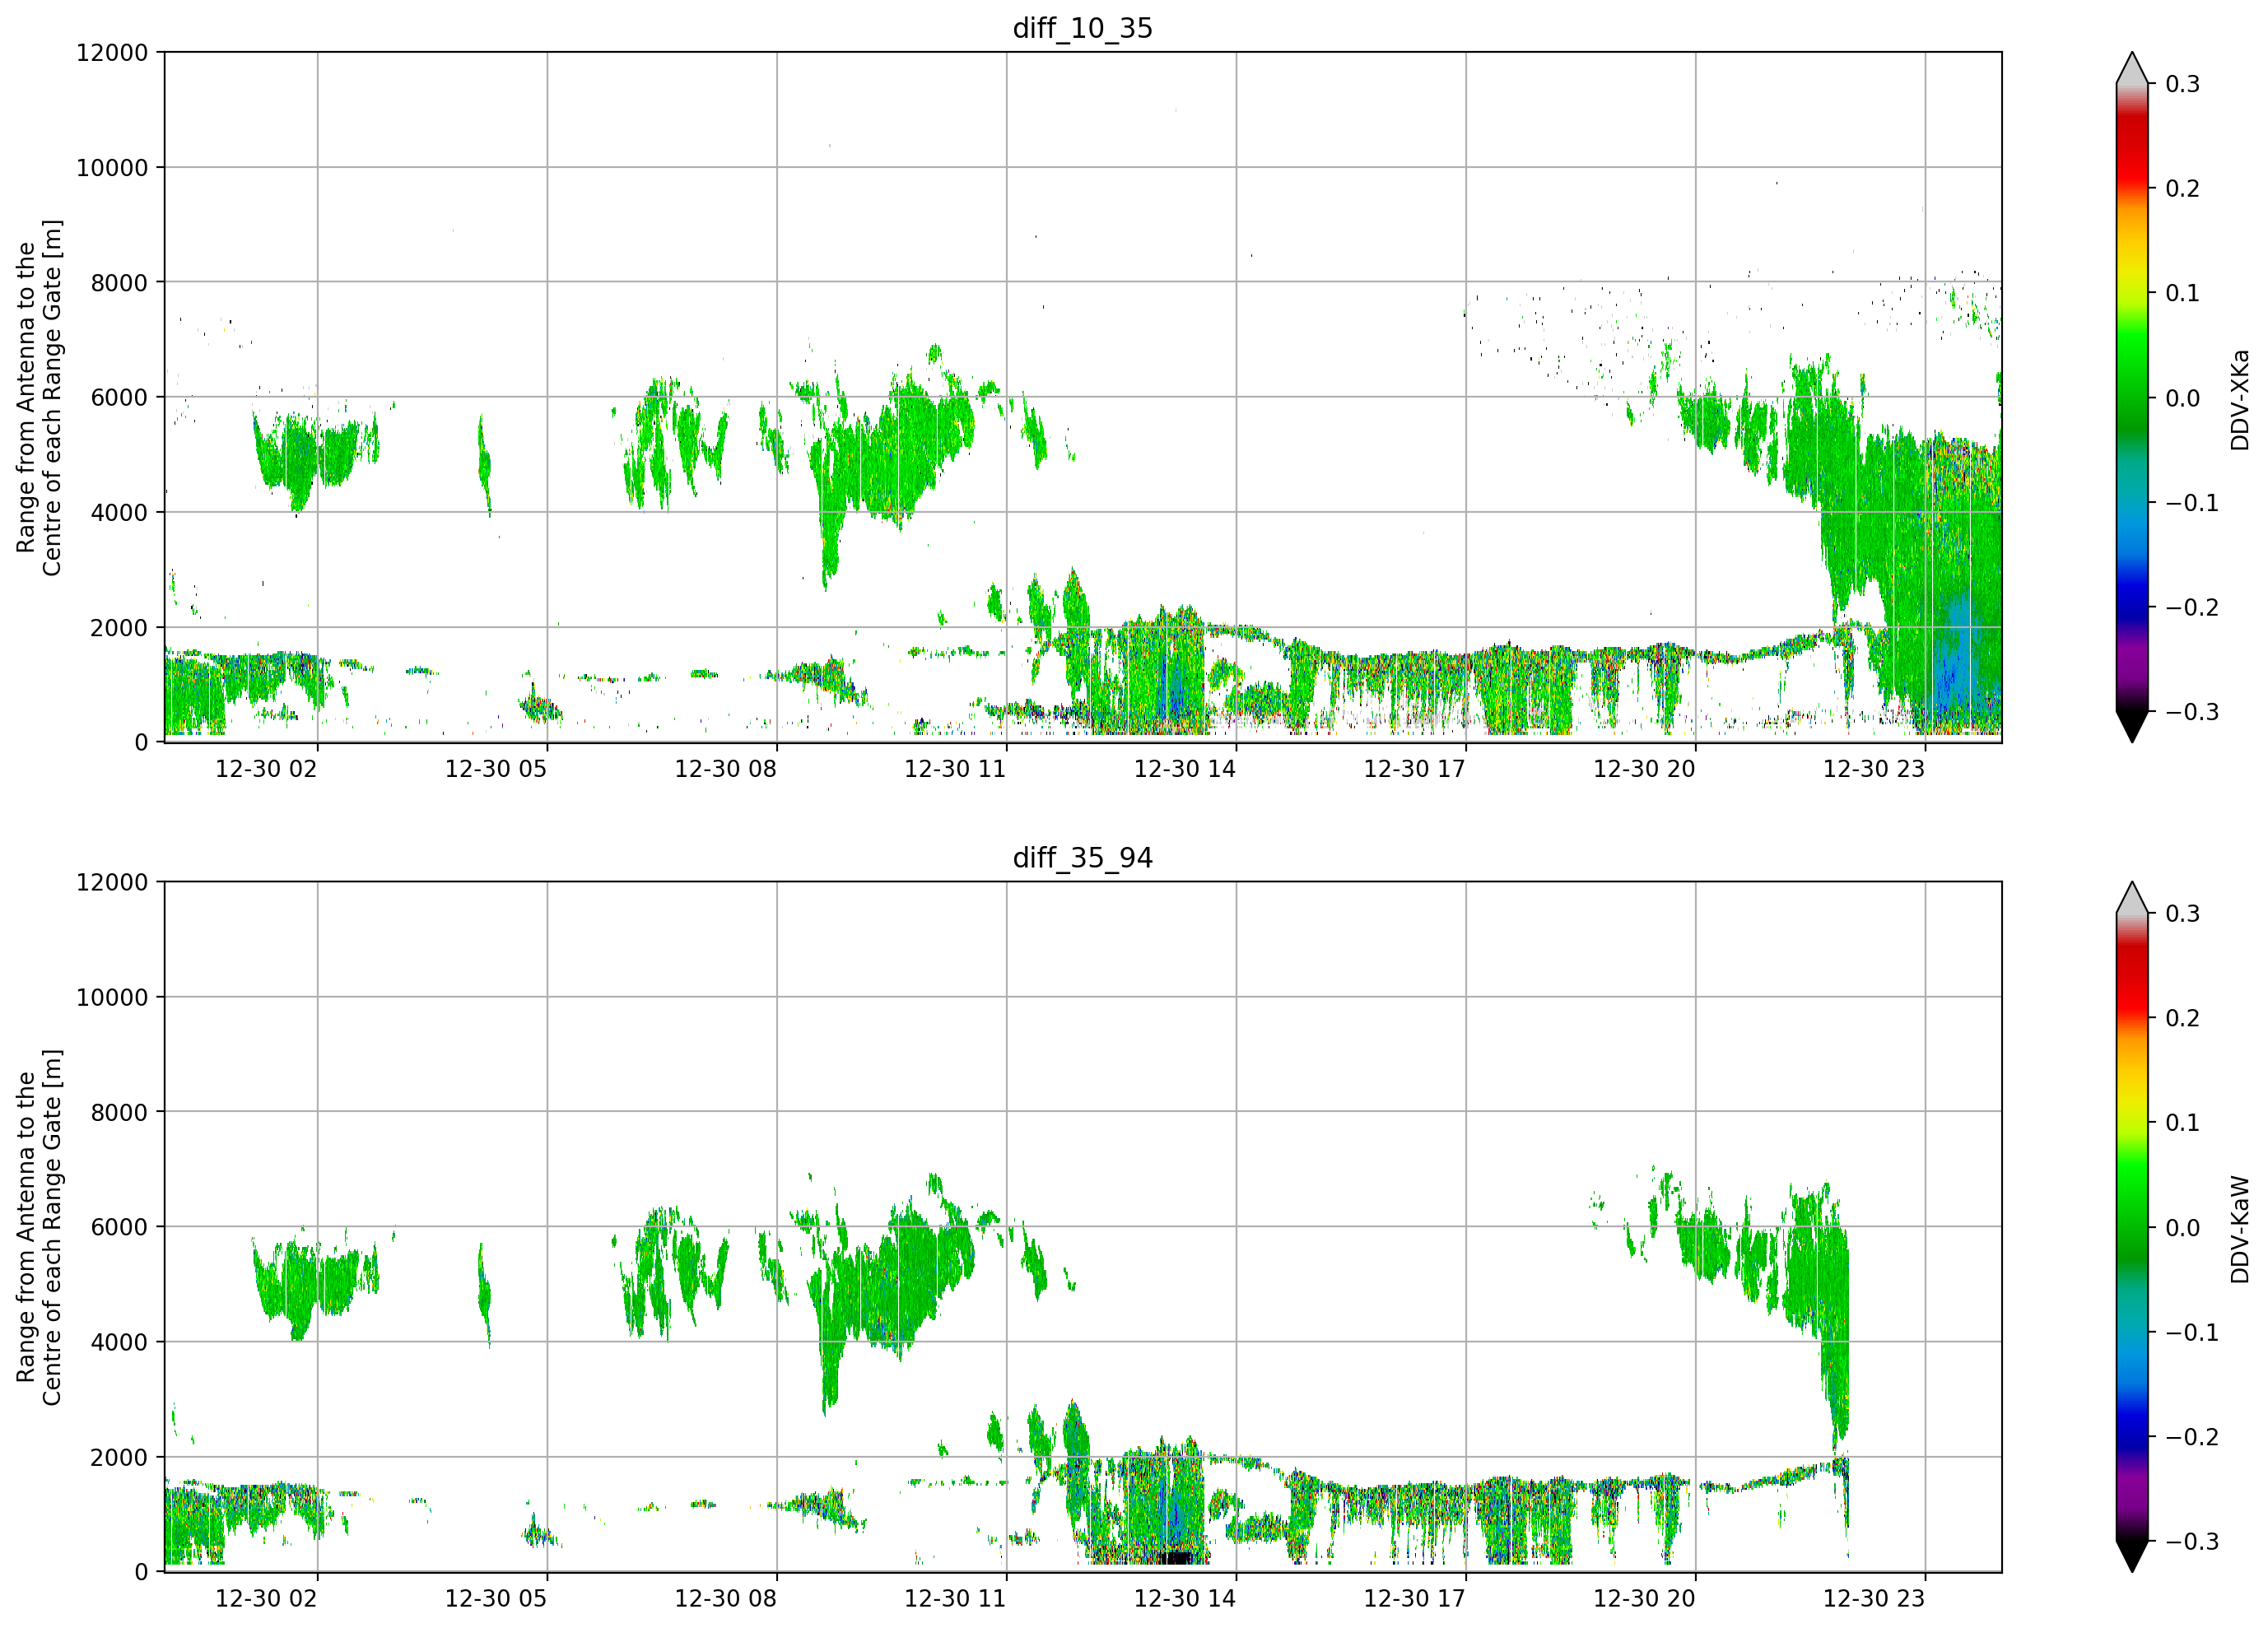Image resolution: width=2268 pixels, height=1628 pixels.
Task: Click the 12-30 08 x-tick in the diff_35_94 plot
Action: (x=725, y=1599)
